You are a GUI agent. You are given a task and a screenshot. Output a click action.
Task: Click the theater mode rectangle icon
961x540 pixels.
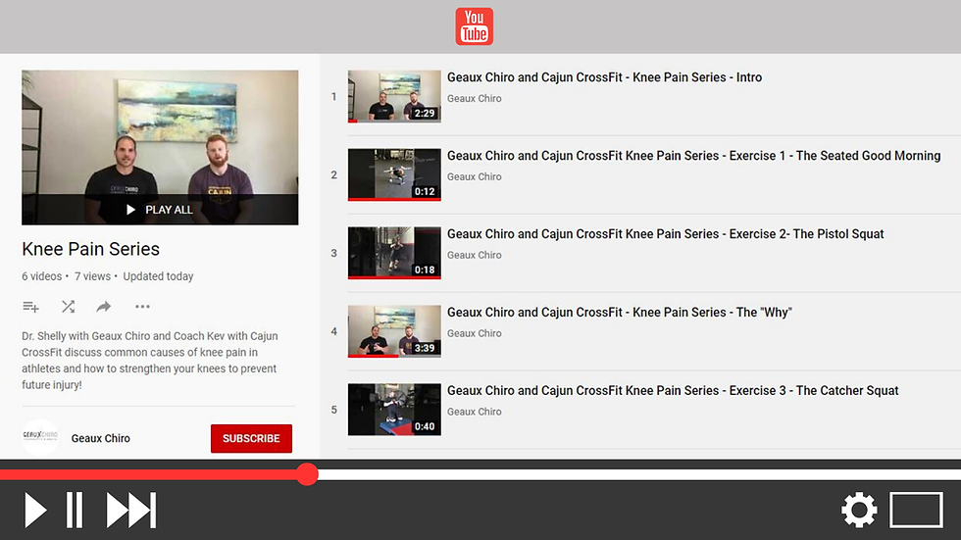[916, 510]
